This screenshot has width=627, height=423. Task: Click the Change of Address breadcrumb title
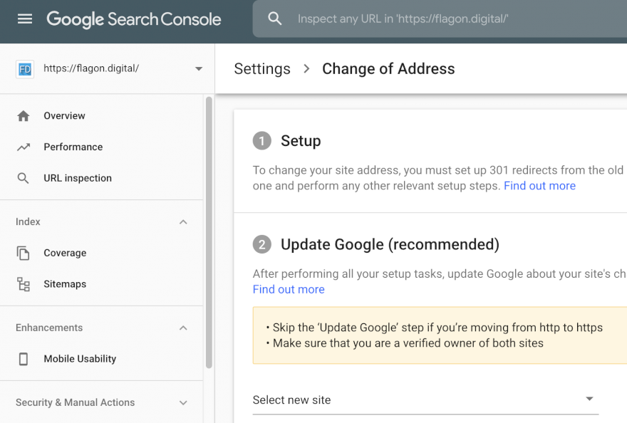coord(388,69)
